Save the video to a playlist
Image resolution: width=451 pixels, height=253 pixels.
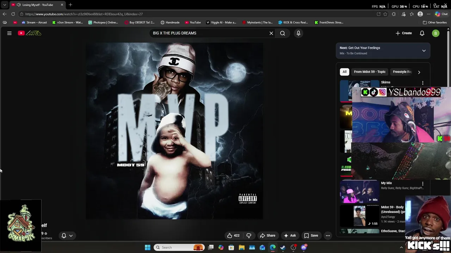click(311, 235)
